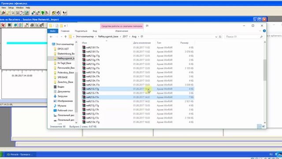Click 2017 in address breadcrumb

pos(125,37)
